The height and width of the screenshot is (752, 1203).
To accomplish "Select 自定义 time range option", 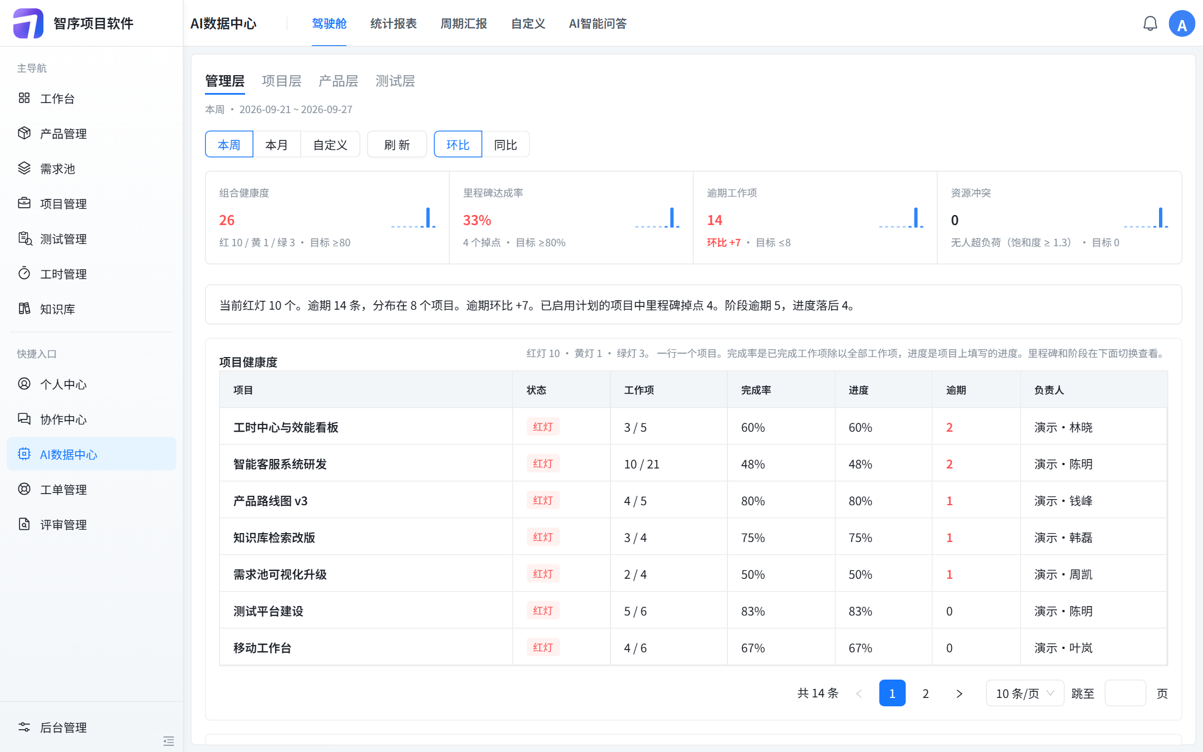I will click(x=330, y=145).
